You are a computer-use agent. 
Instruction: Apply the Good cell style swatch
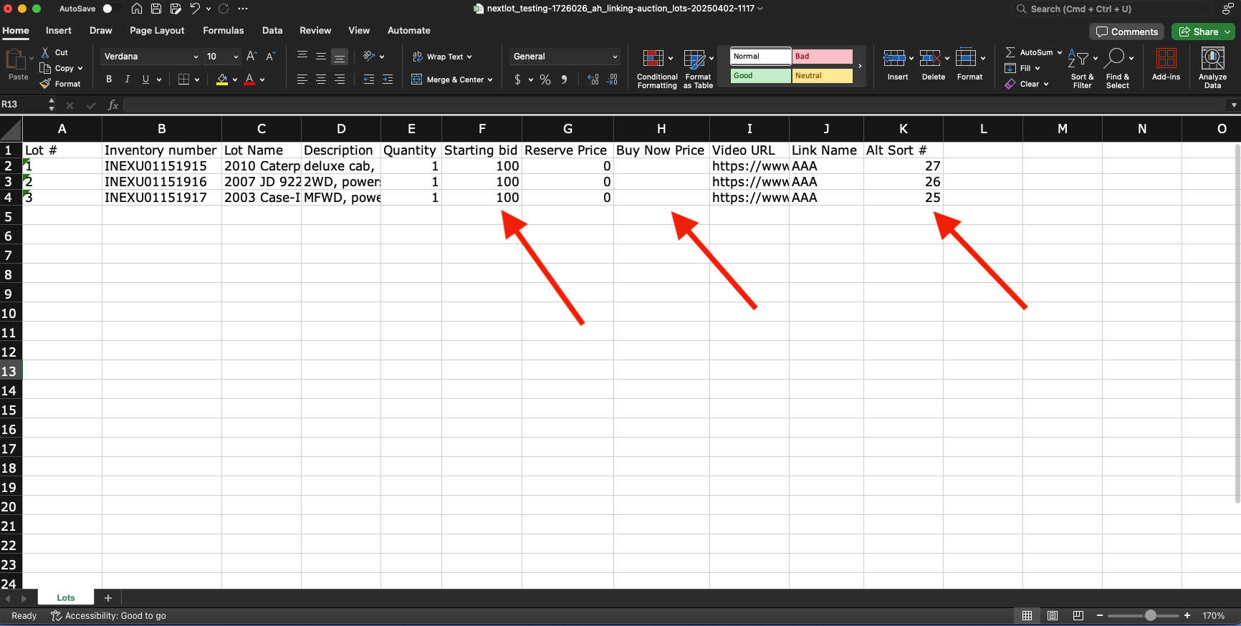[760, 76]
